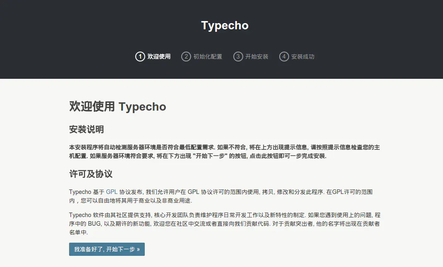Select step 4 circle before 安装成功
This screenshot has width=443, height=267.
click(x=284, y=57)
